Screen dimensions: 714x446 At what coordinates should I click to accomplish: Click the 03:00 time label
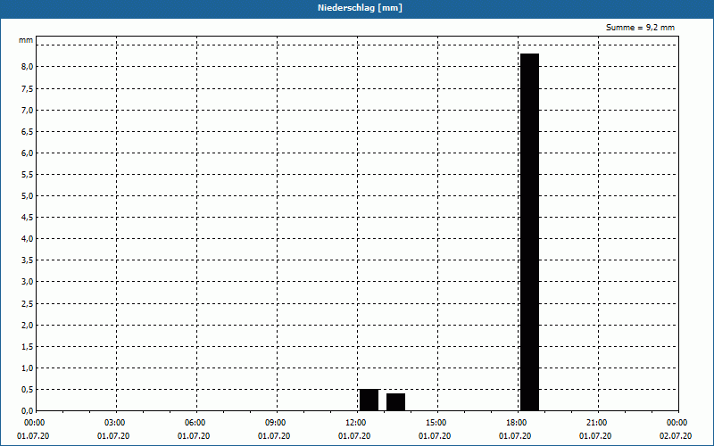tap(115, 423)
